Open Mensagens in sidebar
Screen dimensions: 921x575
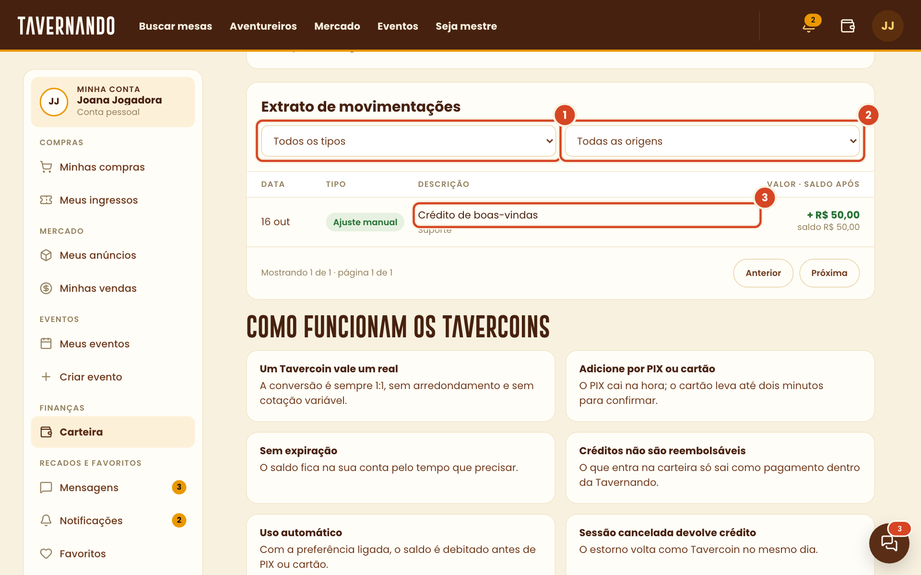click(x=113, y=487)
